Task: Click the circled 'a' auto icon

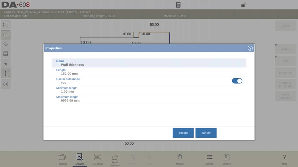Action: (x=6, y=84)
